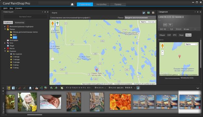Go to the Home screen icon
Screen dimensions: 203x117
click(x=72, y=4)
